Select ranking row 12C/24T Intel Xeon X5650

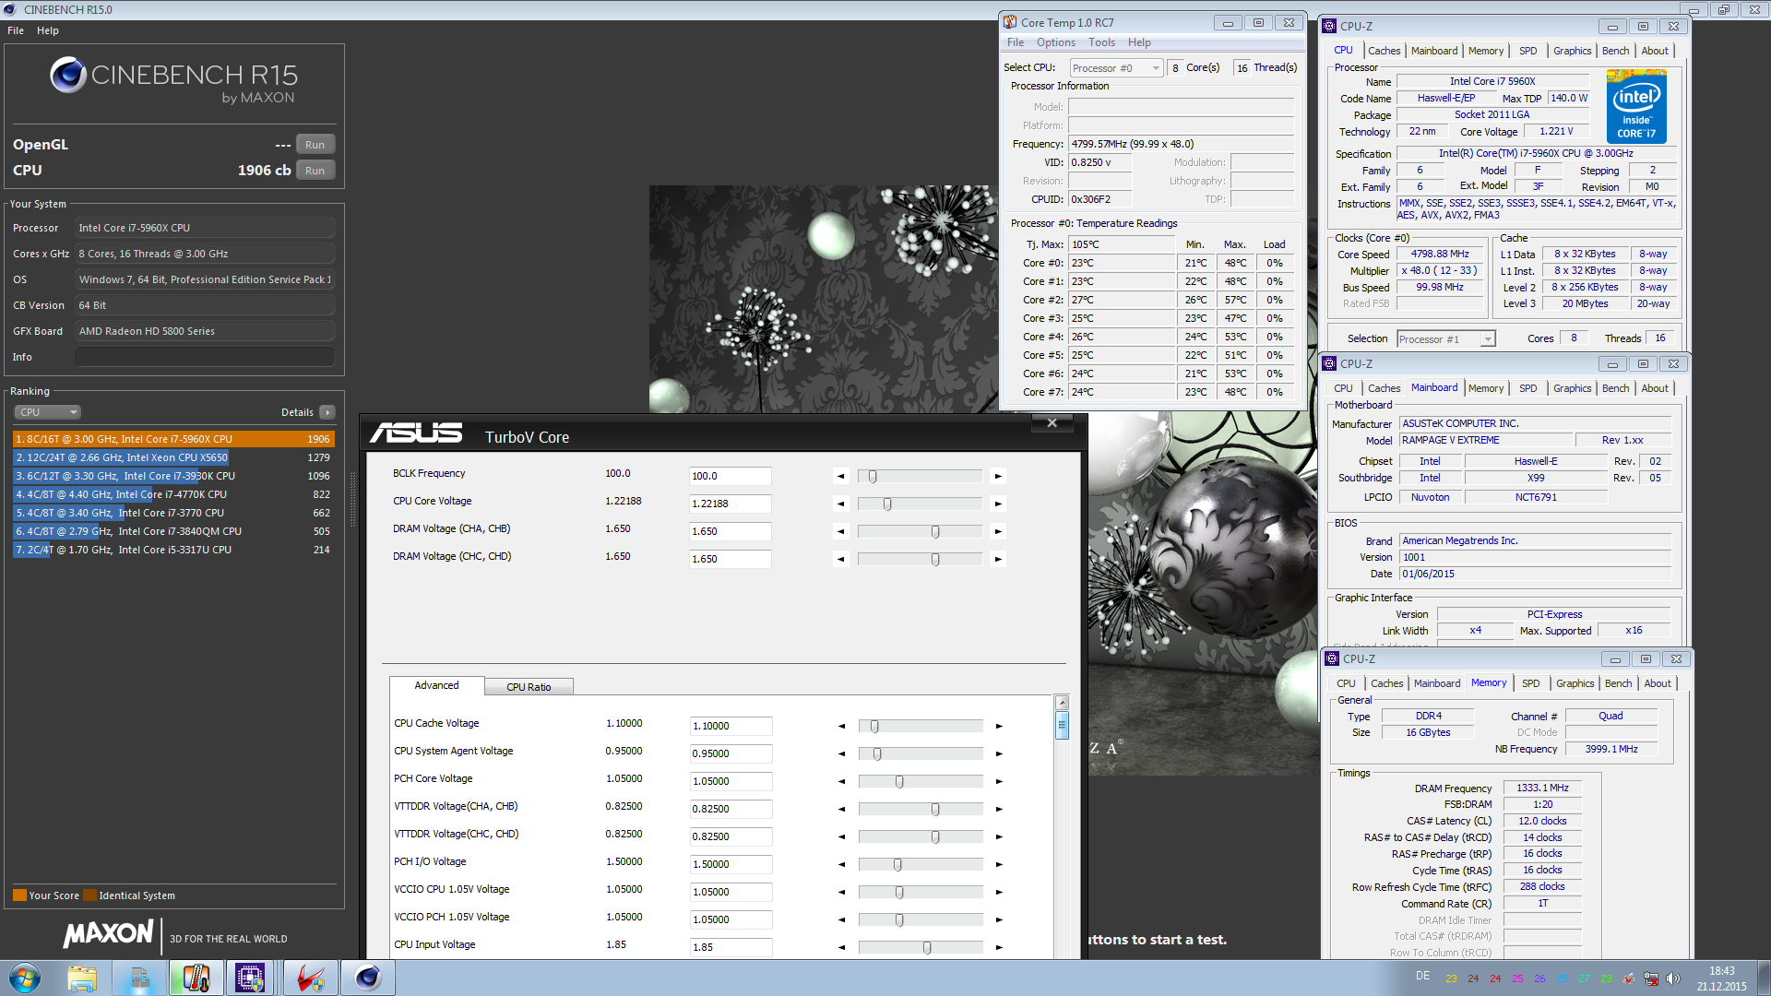tap(173, 457)
